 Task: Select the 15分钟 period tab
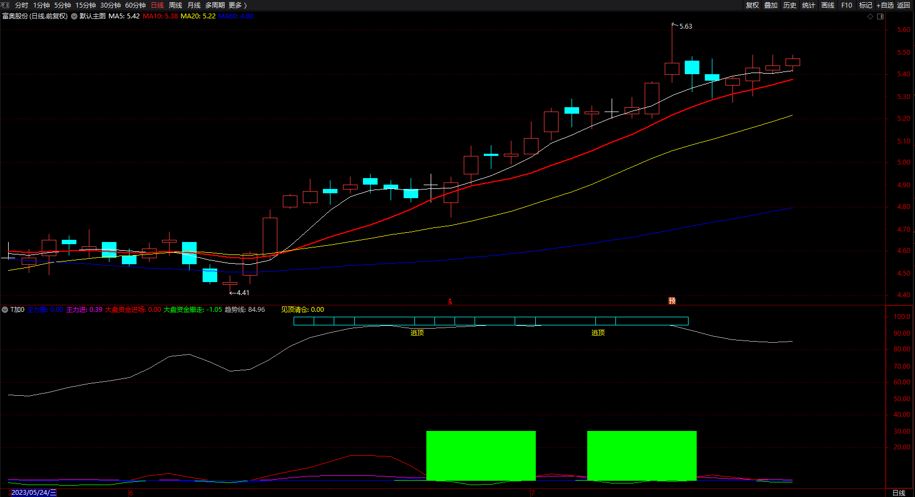[x=86, y=5]
